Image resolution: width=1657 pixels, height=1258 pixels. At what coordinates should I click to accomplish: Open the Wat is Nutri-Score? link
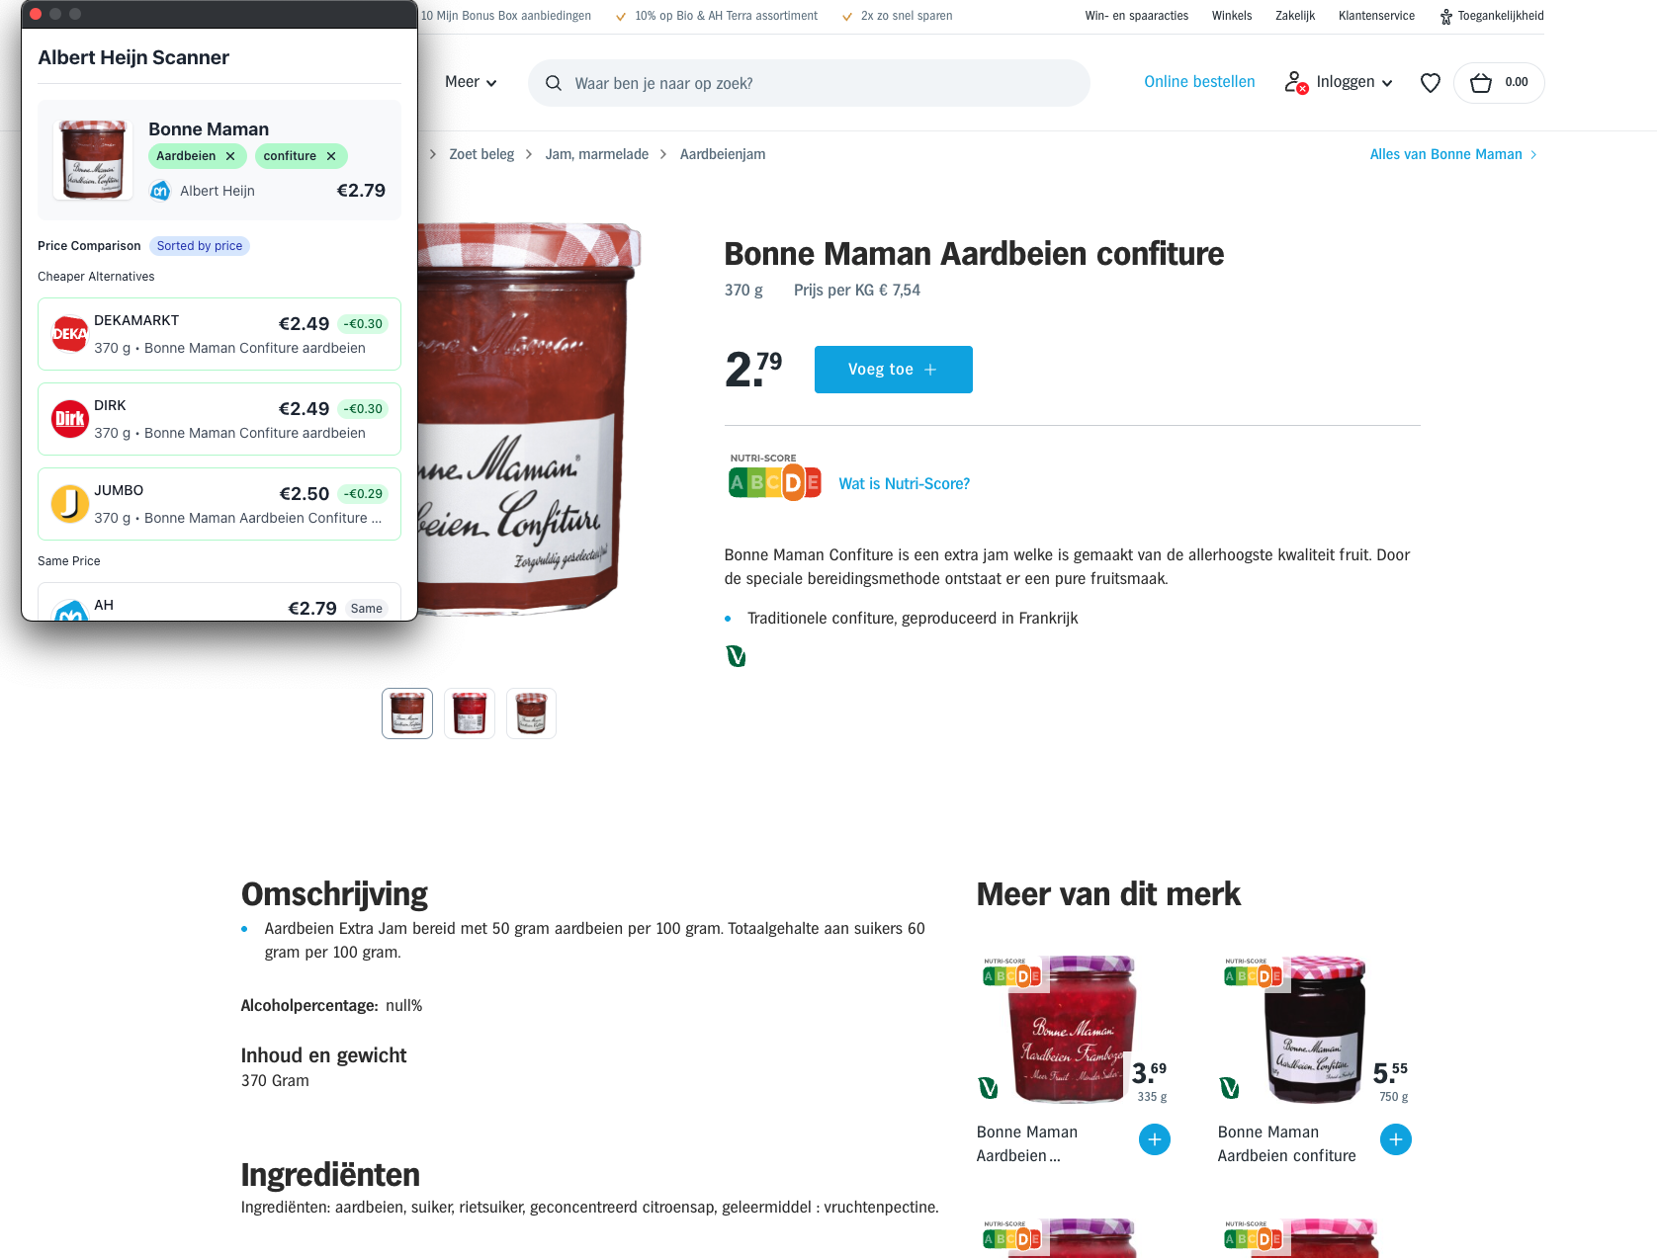pyautogui.click(x=905, y=483)
